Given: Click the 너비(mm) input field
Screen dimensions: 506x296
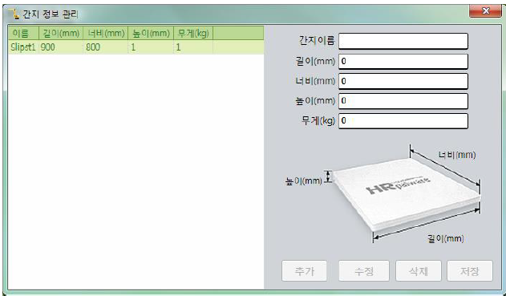Looking at the screenshot, I should click(403, 81).
